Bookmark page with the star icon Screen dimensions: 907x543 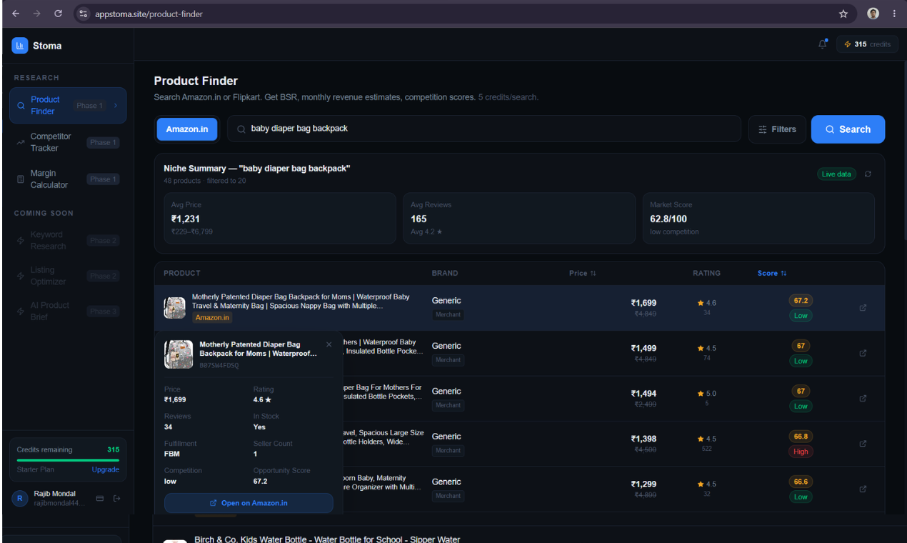pyautogui.click(x=843, y=14)
